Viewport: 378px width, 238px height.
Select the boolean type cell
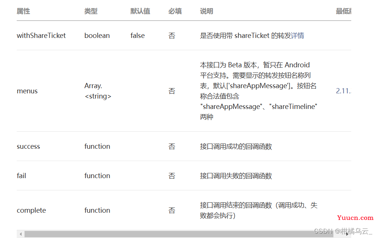pos(97,36)
